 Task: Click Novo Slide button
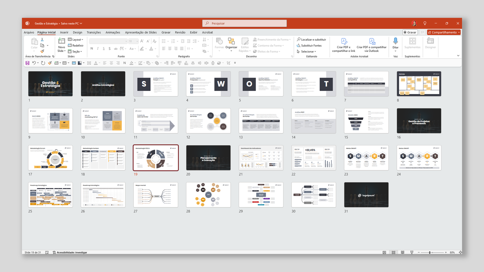(x=61, y=45)
